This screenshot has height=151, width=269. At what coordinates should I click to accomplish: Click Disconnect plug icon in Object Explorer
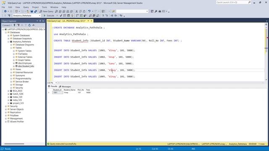point(18,25)
